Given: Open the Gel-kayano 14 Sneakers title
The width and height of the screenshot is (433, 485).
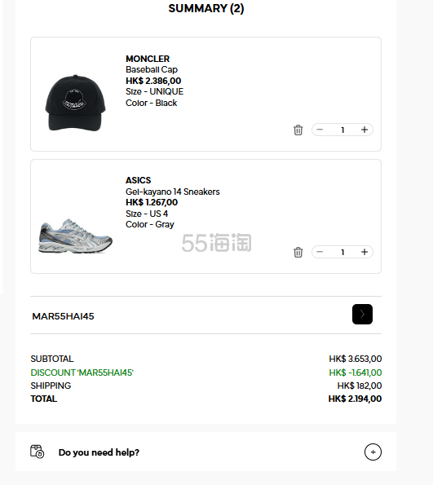Looking at the screenshot, I should [173, 192].
